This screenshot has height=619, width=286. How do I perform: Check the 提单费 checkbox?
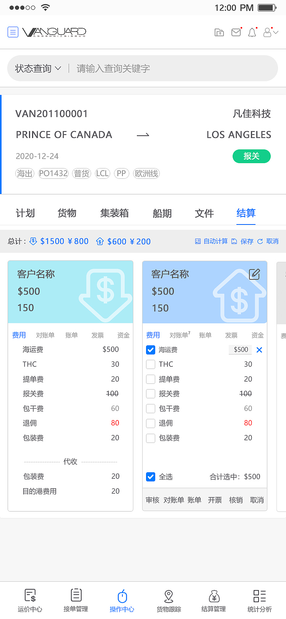click(x=151, y=379)
